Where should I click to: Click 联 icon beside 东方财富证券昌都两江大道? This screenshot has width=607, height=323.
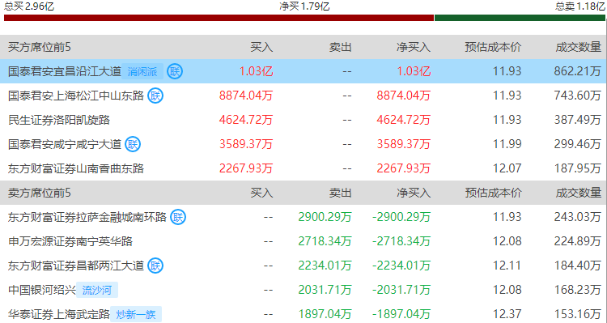pyautogui.click(x=155, y=266)
